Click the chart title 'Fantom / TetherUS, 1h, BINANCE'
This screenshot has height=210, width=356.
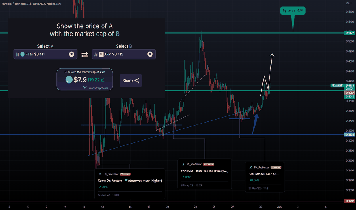click(31, 4)
